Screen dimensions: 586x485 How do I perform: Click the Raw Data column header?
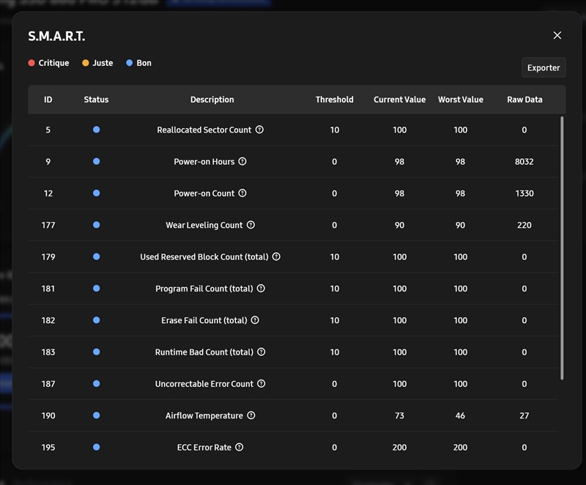(524, 100)
